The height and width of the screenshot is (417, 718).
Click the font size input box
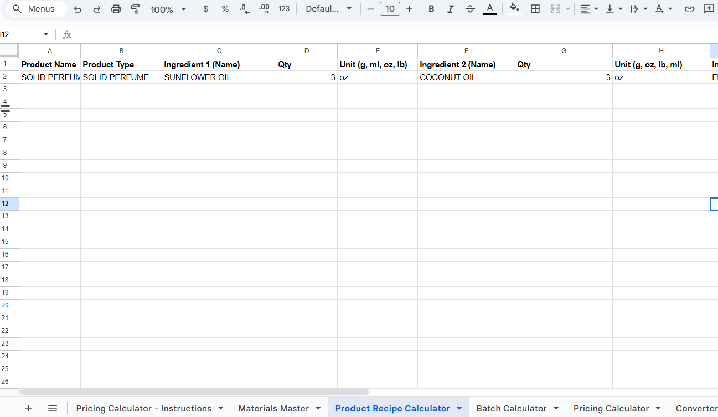pyautogui.click(x=390, y=9)
